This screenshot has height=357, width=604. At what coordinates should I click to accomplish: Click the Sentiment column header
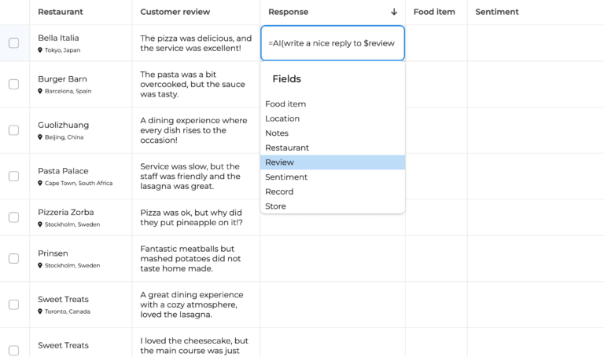[497, 12]
